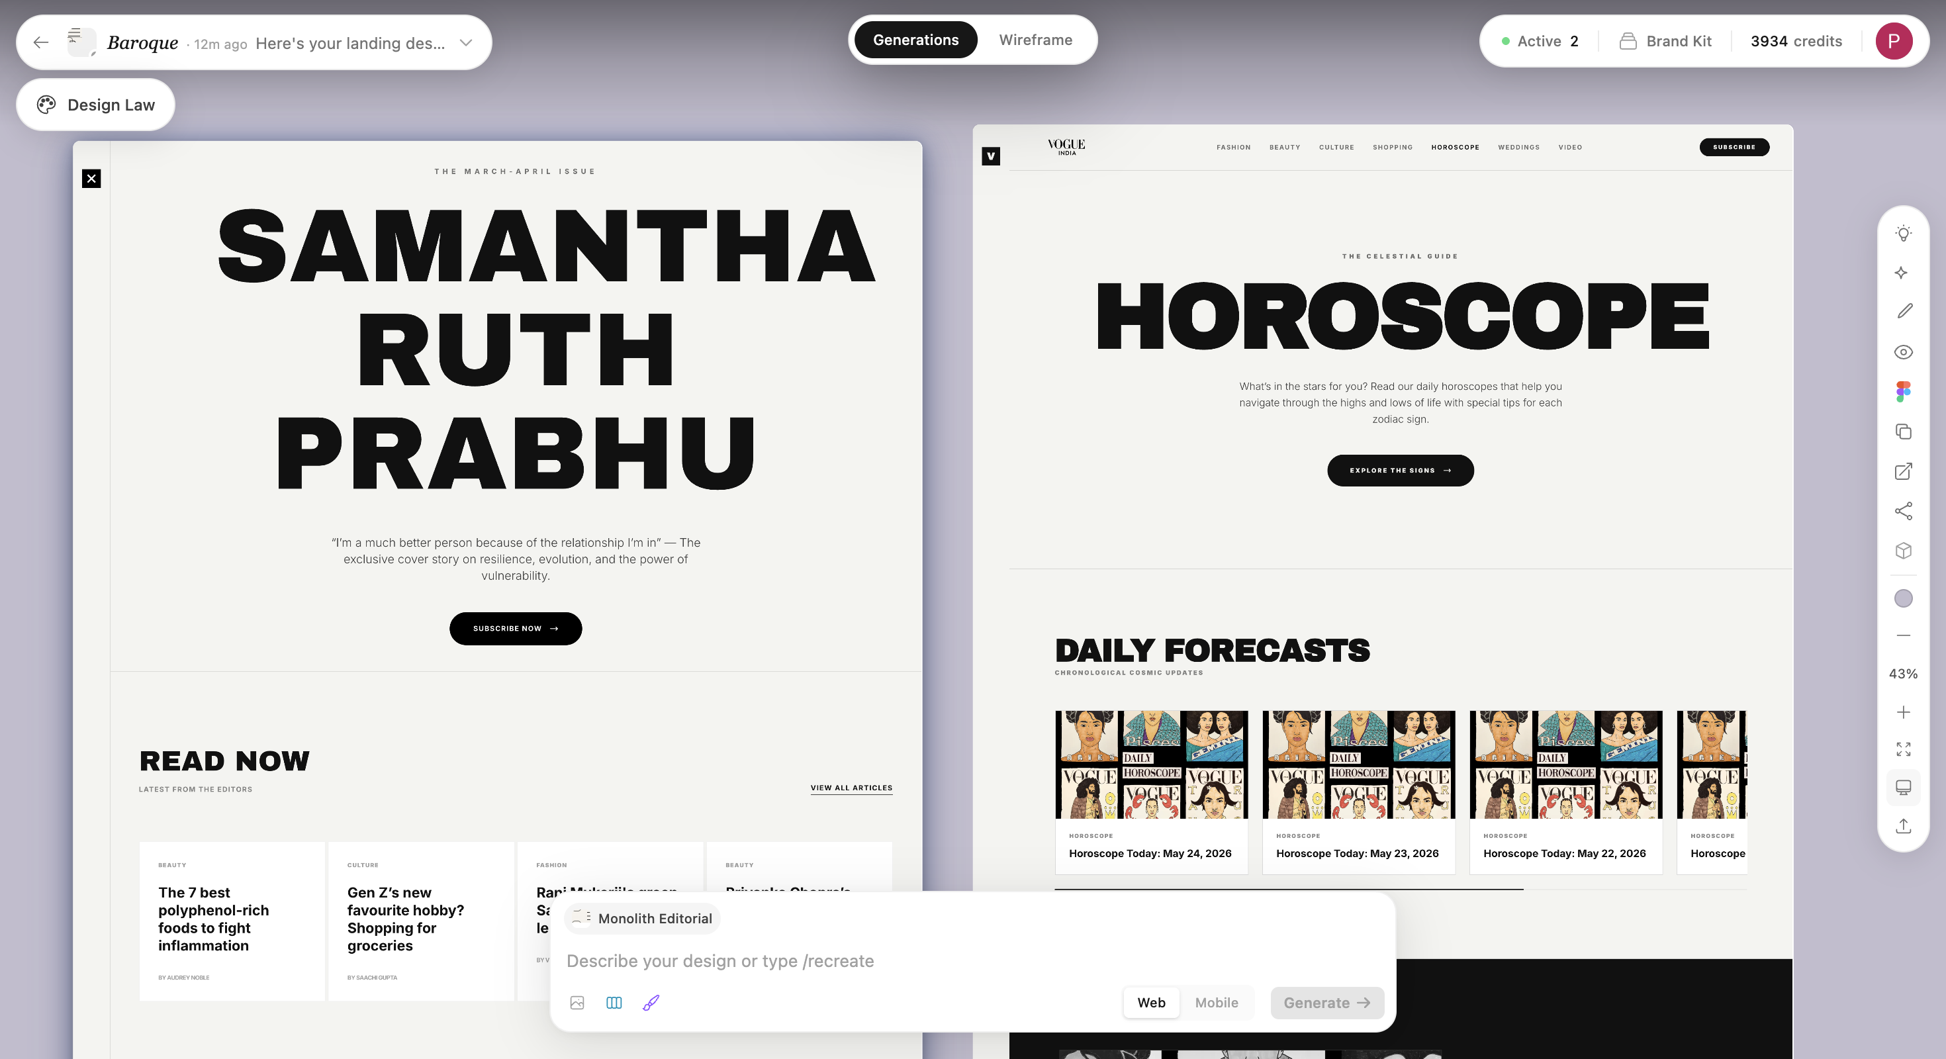Click the image attachment icon in prompt box

pyautogui.click(x=577, y=1002)
